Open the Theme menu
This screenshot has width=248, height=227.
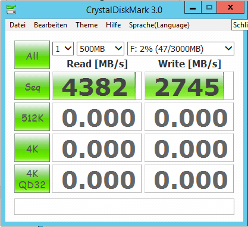[86, 25]
